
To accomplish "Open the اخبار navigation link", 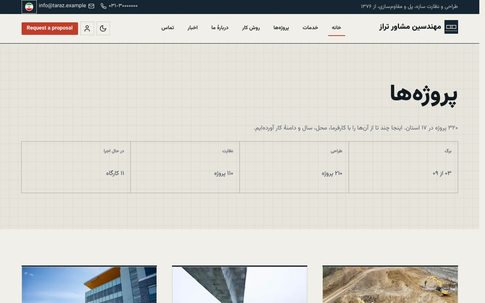I will coord(192,28).
